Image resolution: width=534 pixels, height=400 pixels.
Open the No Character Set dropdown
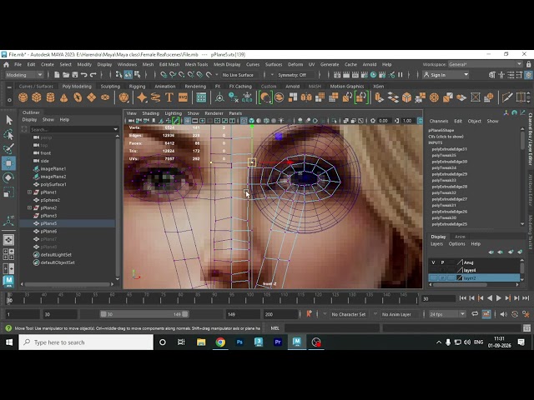coord(349,314)
